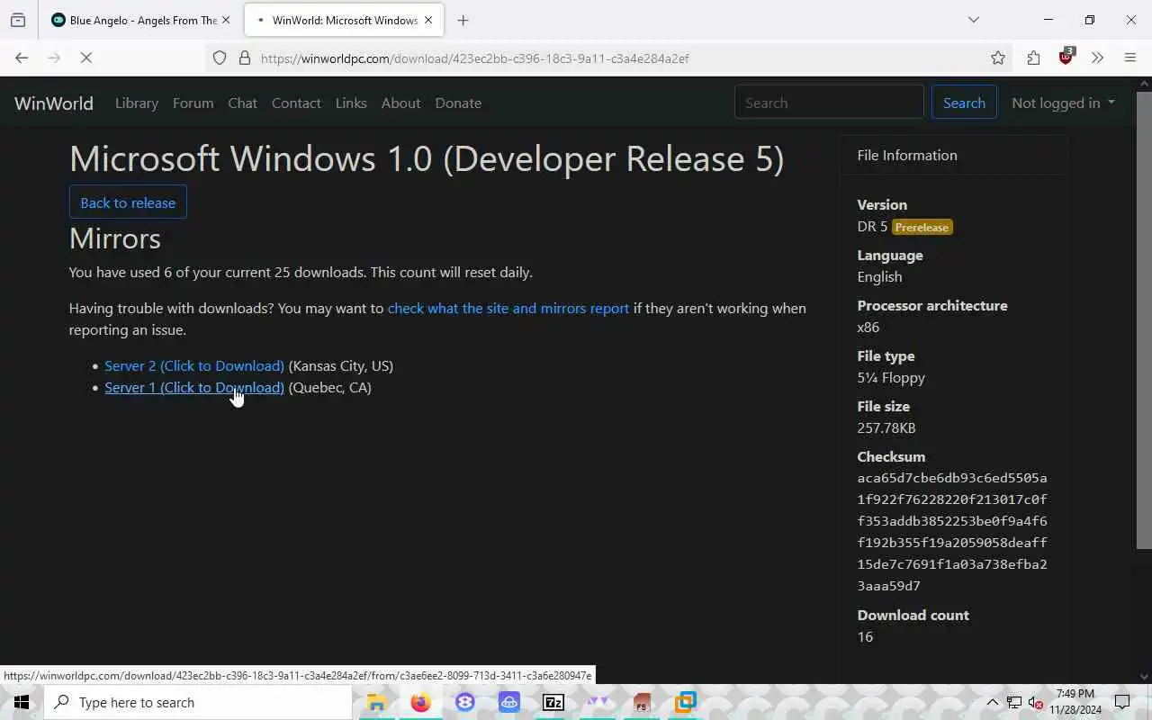Viewport: 1152px width, 720px height.
Task: Click the WinWorld Search input field
Action: click(829, 103)
